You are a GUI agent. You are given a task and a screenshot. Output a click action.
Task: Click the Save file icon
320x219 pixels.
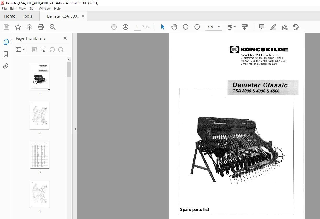click(x=7, y=27)
